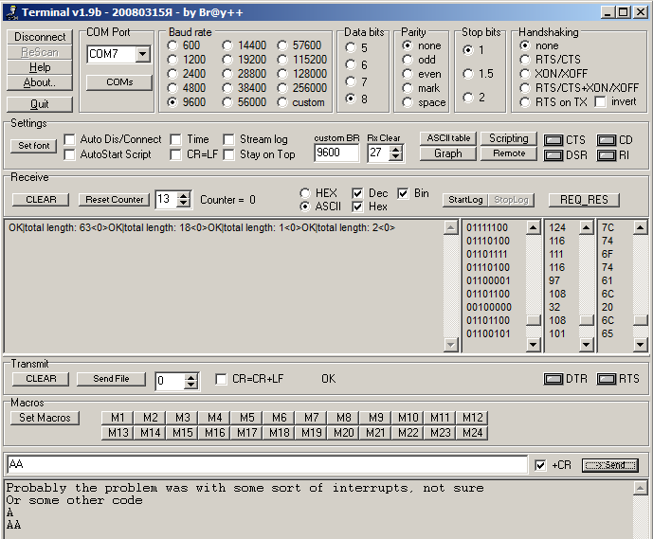653x539 pixels.
Task: Open the About dialog
Action: point(40,82)
